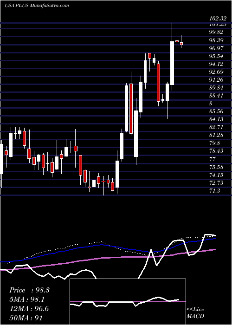Click the 95.54 axis value
Screen dimensions: 232x325
(x=217, y=56)
